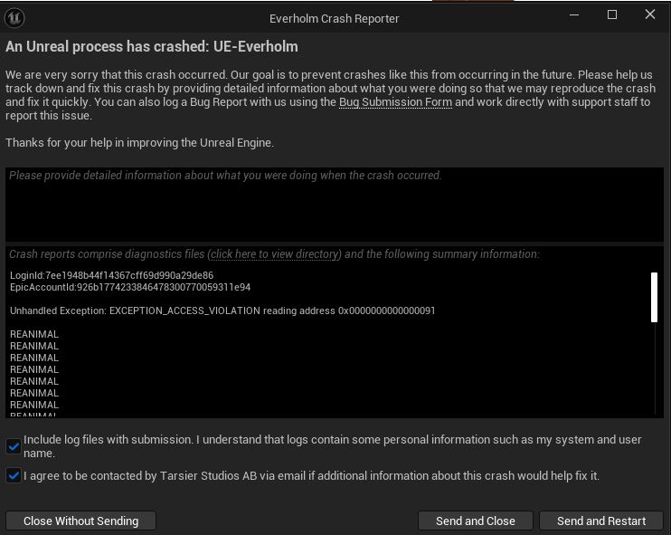Close the Everholm Crash Reporter window
Screen dimensions: 671x535
pyautogui.click(x=651, y=15)
